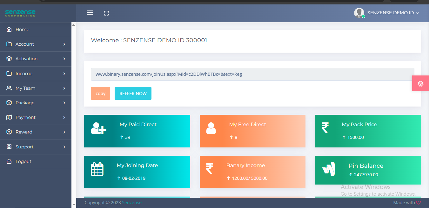The width and height of the screenshot is (429, 208).
Task: Click the person icon on My Free Direct
Action: point(211,128)
